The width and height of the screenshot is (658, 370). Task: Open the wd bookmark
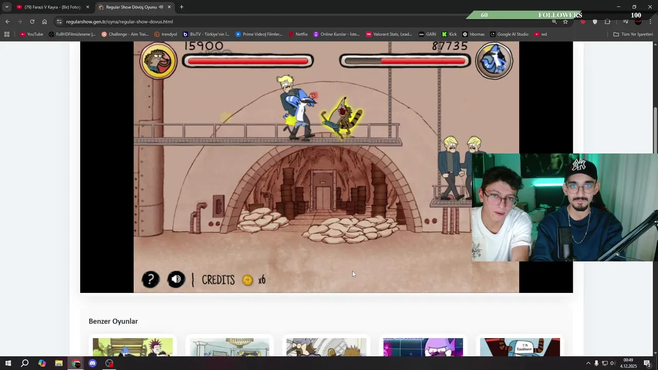[540, 34]
